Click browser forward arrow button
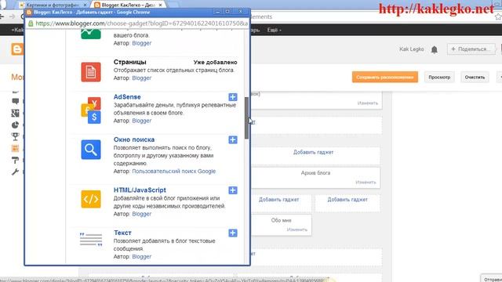 (x=12, y=16)
